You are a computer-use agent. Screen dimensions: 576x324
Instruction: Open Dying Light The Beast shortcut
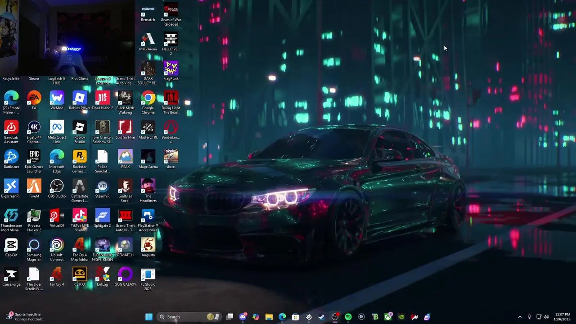171,103
